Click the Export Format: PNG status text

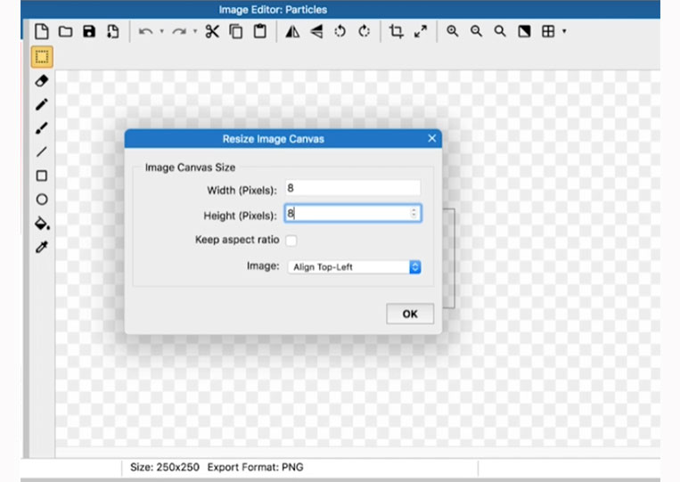[x=256, y=467]
